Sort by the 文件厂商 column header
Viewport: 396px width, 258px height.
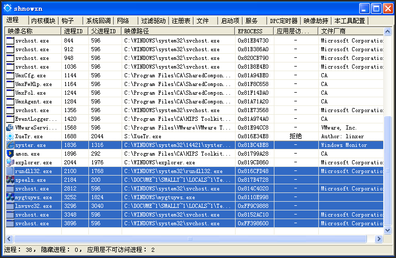click(351, 31)
